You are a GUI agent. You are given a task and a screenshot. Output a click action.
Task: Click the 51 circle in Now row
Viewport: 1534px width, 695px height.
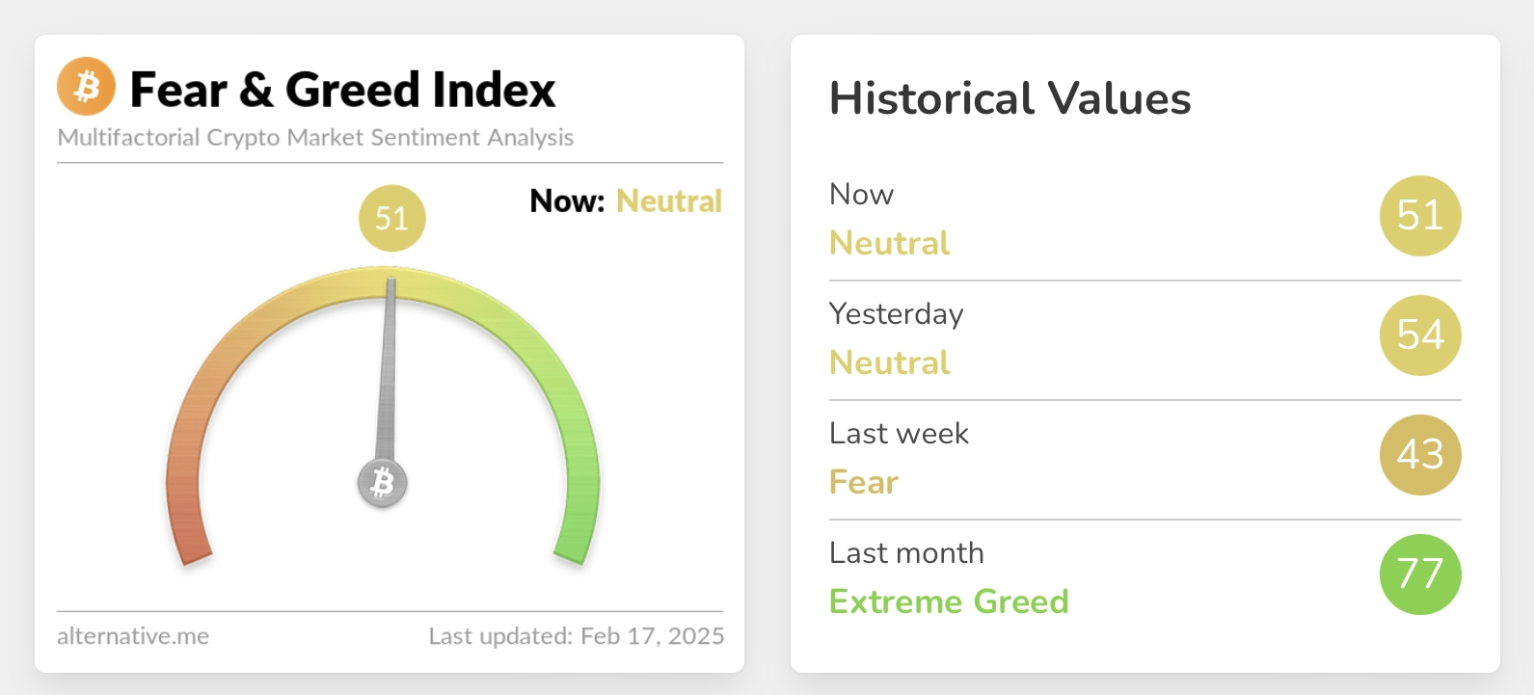click(x=1420, y=216)
